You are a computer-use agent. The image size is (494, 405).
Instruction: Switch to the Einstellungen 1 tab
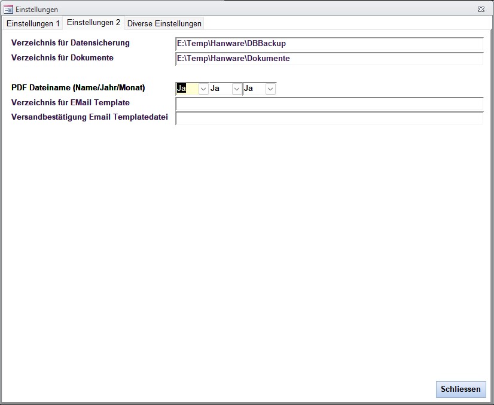pos(33,23)
